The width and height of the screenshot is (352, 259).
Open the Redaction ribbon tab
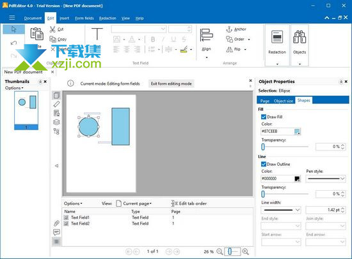(x=108, y=18)
